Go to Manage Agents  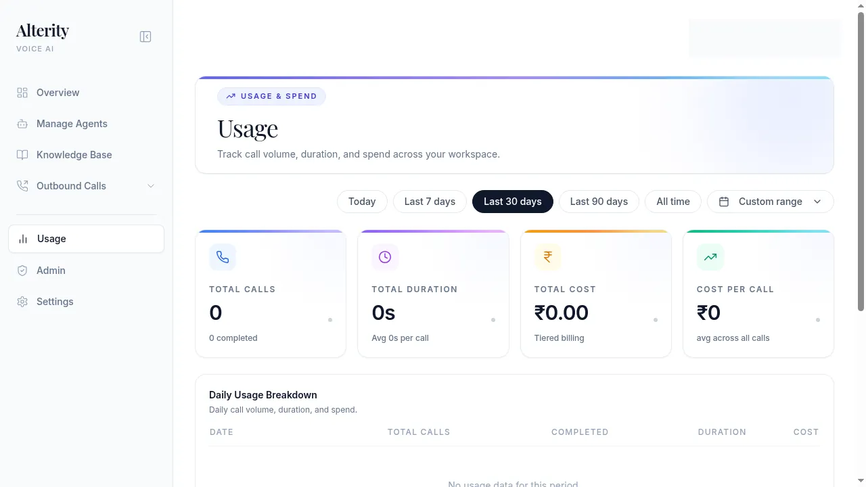[x=86, y=124]
